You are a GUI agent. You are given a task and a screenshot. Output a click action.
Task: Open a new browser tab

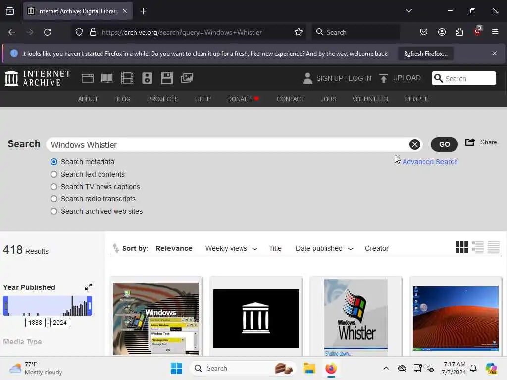coord(143,11)
